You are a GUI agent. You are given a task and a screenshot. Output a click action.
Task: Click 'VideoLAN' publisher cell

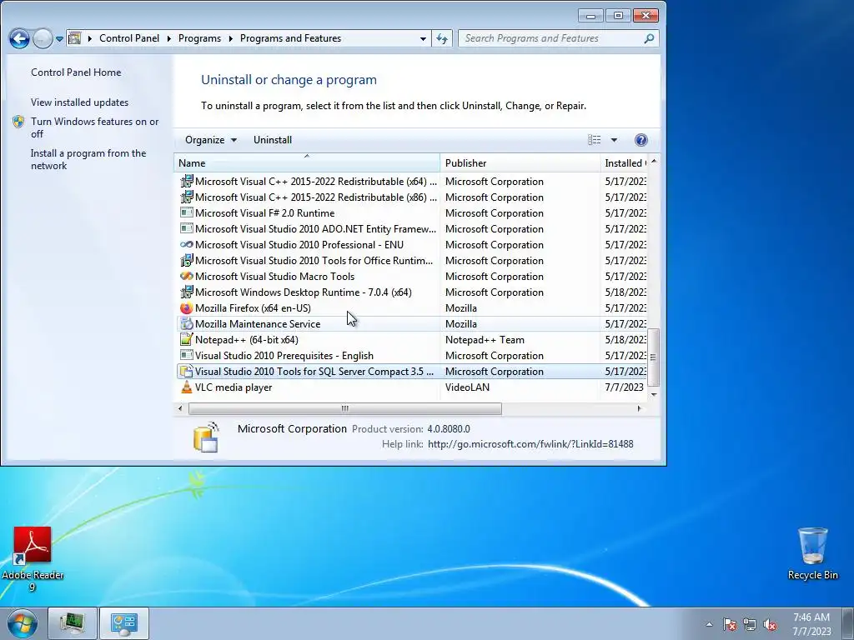[x=467, y=387]
